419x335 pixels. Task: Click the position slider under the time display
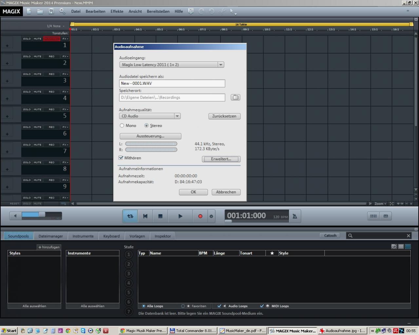[228, 221]
